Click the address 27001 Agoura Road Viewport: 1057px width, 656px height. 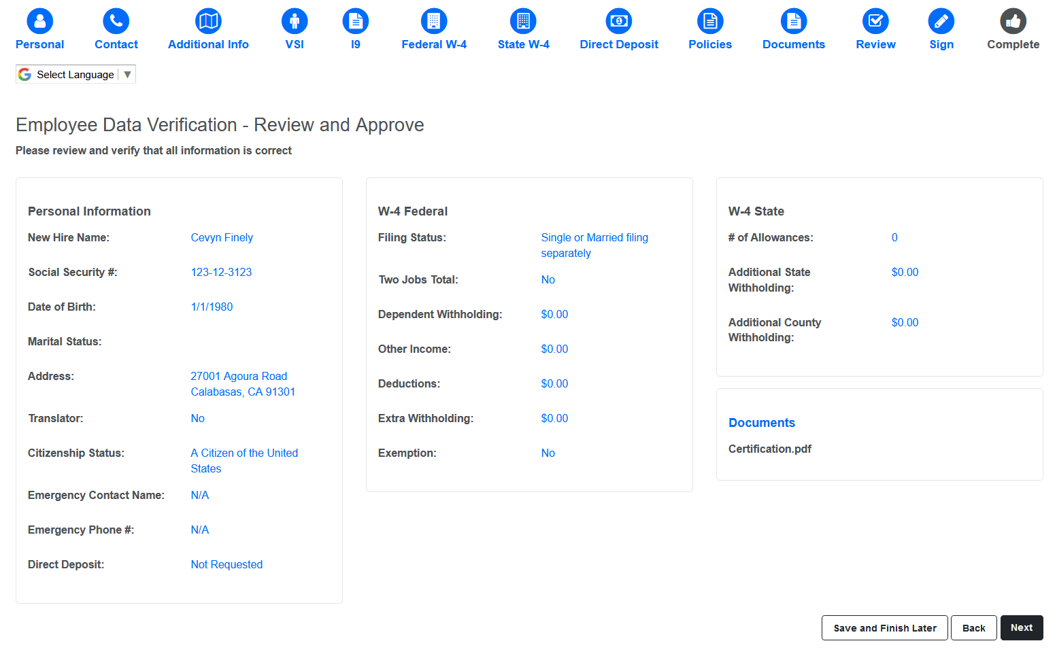pos(239,376)
